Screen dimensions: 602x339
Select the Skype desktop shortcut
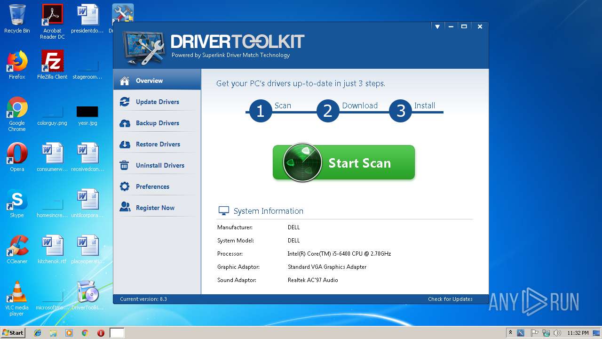pos(17,203)
